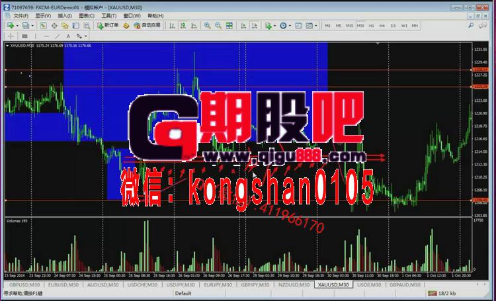
Task: Select the crosshair cursor tool
Action: (11, 36)
